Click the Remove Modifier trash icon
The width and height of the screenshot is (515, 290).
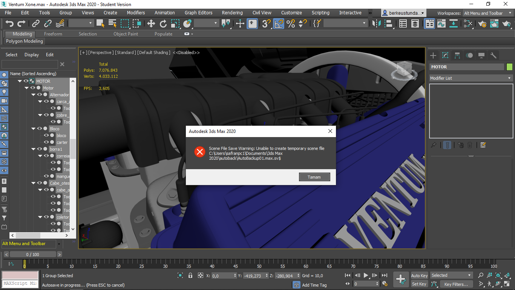coord(469,145)
